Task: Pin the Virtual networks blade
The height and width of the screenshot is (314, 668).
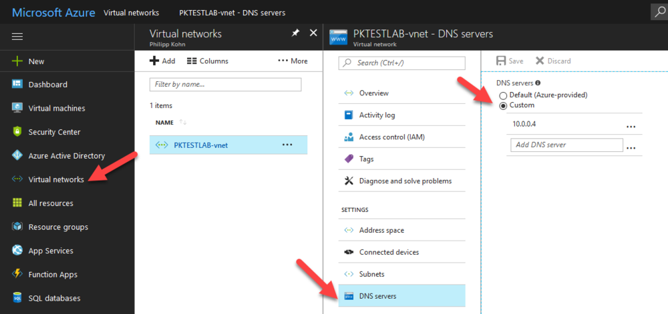Action: coord(295,33)
